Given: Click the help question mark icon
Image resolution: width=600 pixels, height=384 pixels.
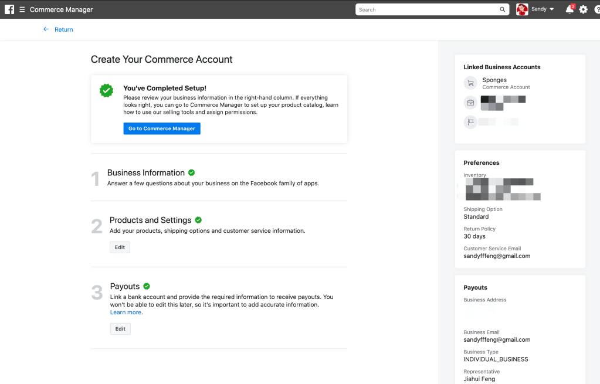Looking at the screenshot, I should click(x=596, y=9).
